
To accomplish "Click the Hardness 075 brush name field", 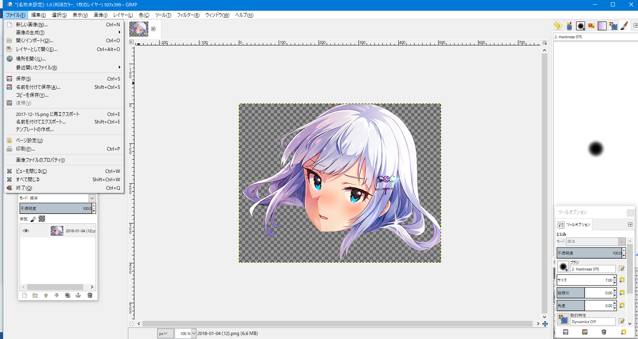I will click(x=593, y=269).
